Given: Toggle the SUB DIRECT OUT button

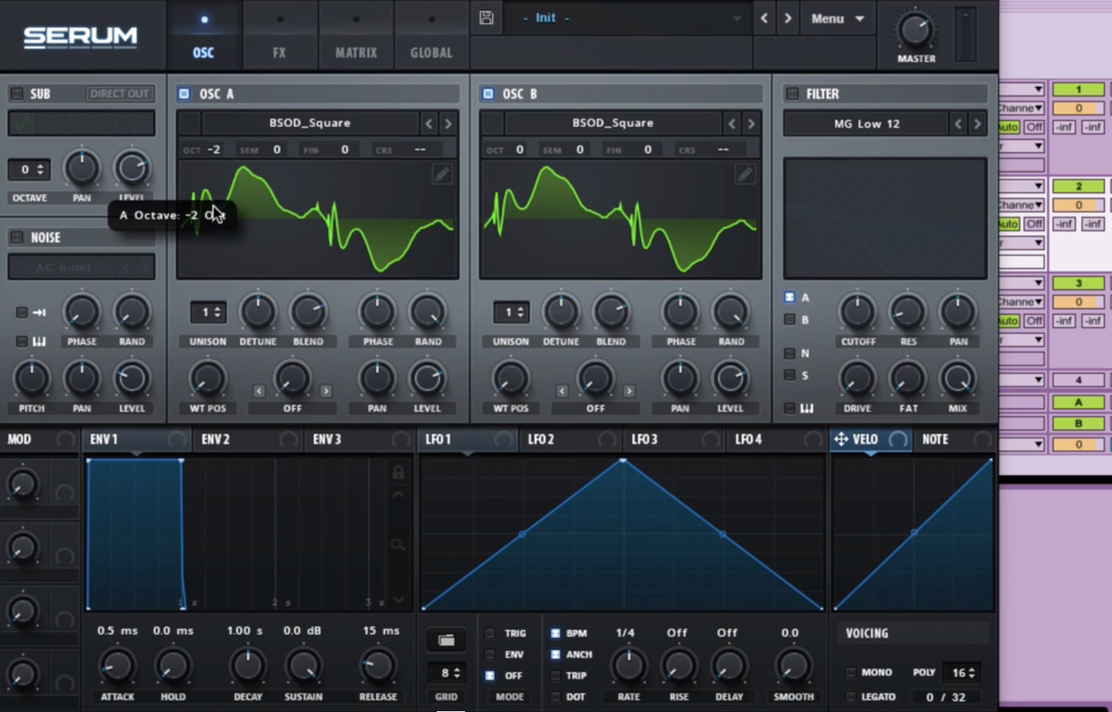Looking at the screenshot, I should [x=119, y=94].
